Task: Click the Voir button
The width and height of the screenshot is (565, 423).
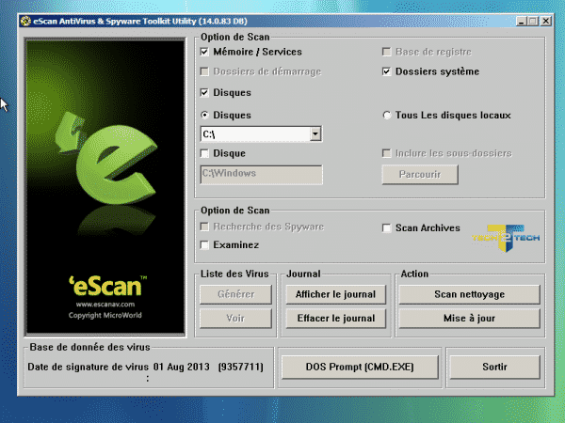Action: point(235,319)
